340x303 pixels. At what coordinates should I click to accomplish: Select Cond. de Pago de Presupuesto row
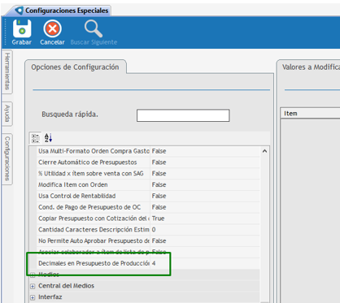[148, 207]
